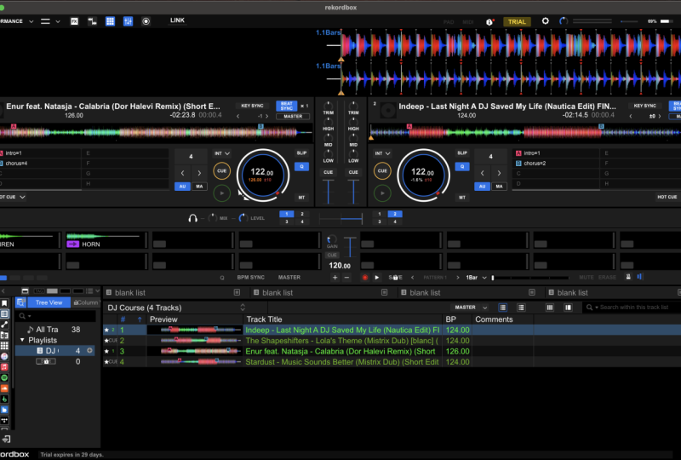Play the sequencer pattern

376,278
